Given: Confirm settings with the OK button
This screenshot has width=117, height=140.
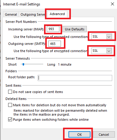Looking at the screenshot, I should 79,135.
